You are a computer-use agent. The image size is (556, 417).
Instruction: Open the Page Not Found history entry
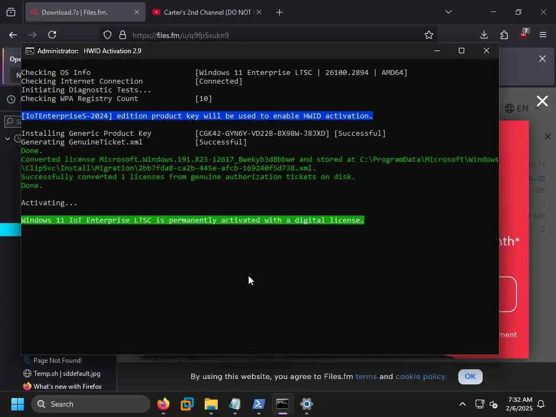pyautogui.click(x=58, y=361)
